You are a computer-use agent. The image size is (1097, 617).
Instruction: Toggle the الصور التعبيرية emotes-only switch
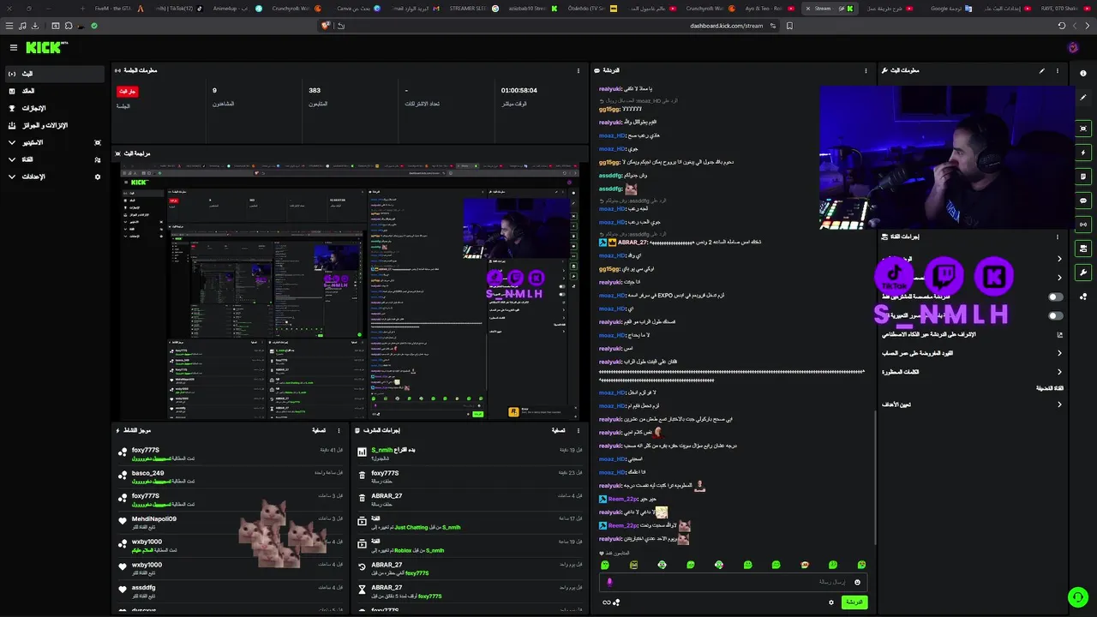(x=1056, y=315)
